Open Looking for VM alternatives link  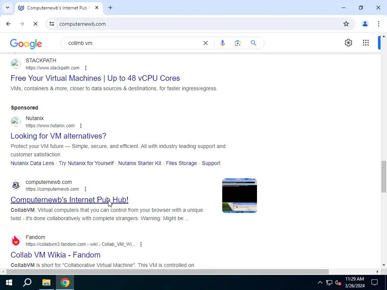click(59, 136)
